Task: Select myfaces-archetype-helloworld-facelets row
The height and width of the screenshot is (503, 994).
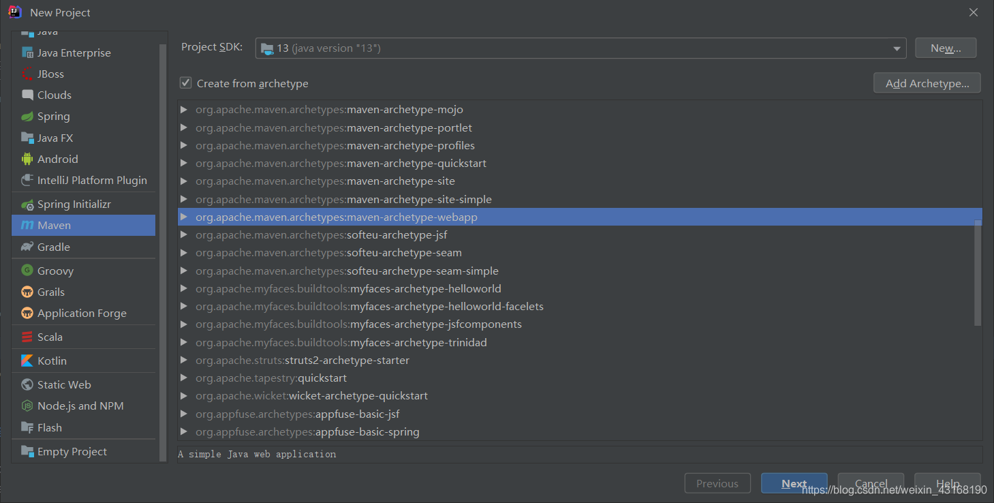Action: [x=580, y=306]
